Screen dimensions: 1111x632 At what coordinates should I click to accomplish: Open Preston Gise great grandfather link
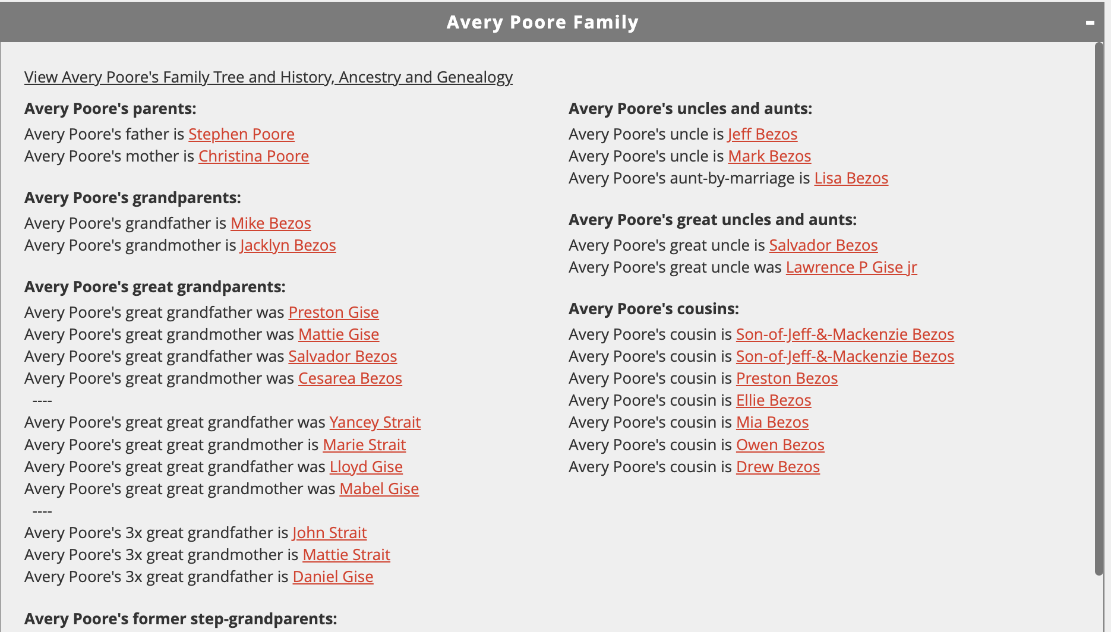coord(333,312)
